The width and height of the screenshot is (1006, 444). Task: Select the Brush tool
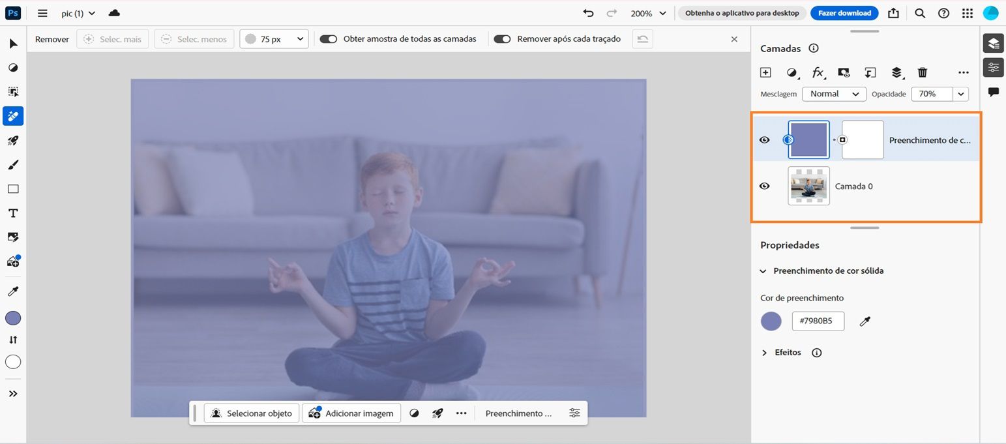click(13, 164)
